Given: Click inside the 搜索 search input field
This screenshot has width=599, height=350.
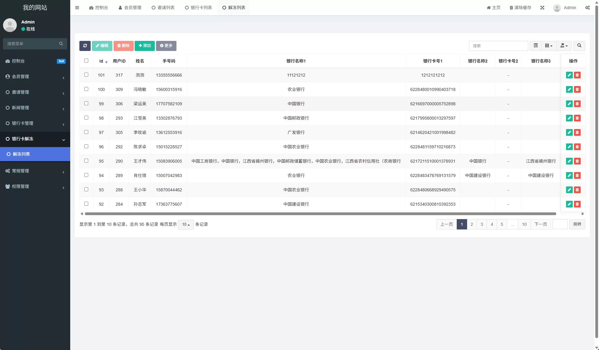Looking at the screenshot, I should click(499, 46).
